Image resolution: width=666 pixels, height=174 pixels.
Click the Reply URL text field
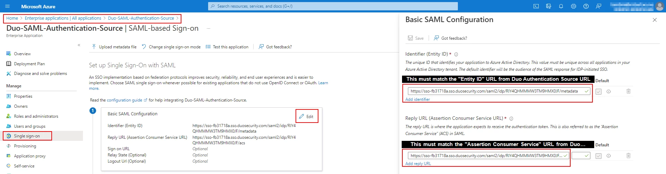[488, 156]
